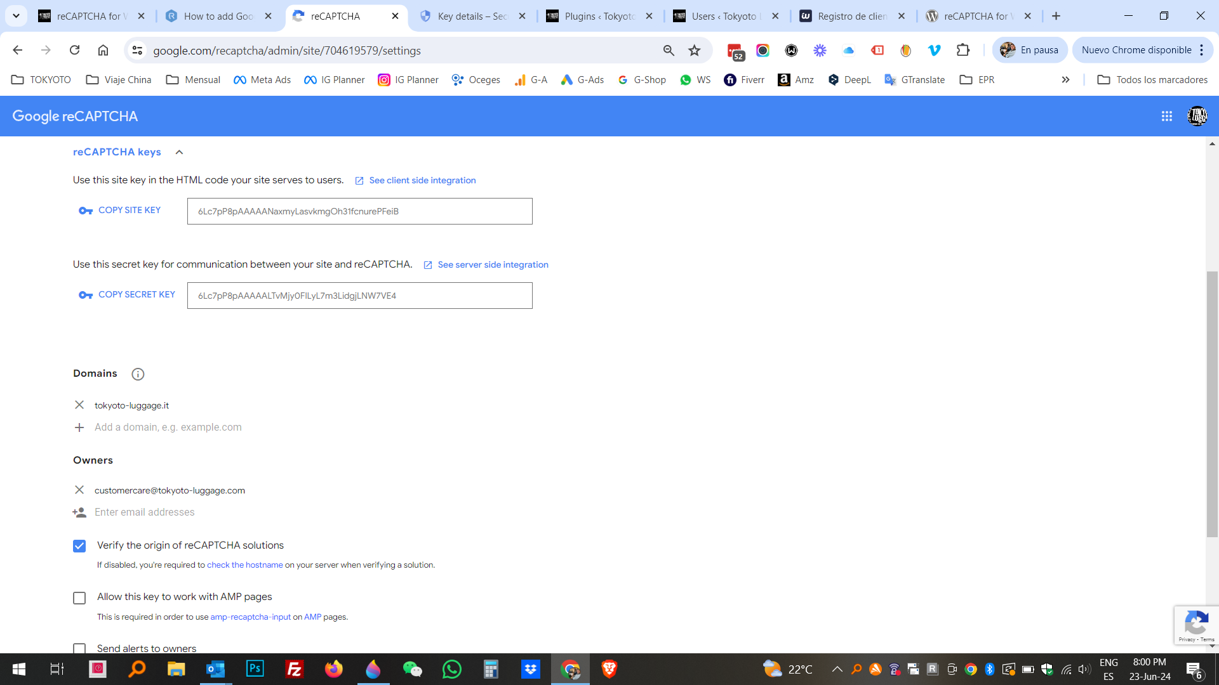1219x685 pixels.
Task: Open the Windows Start menu
Action: click(x=19, y=669)
